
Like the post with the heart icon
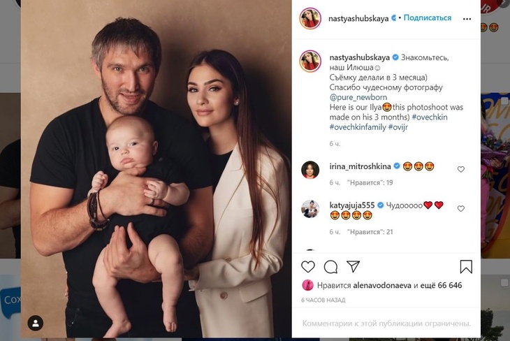point(308,266)
